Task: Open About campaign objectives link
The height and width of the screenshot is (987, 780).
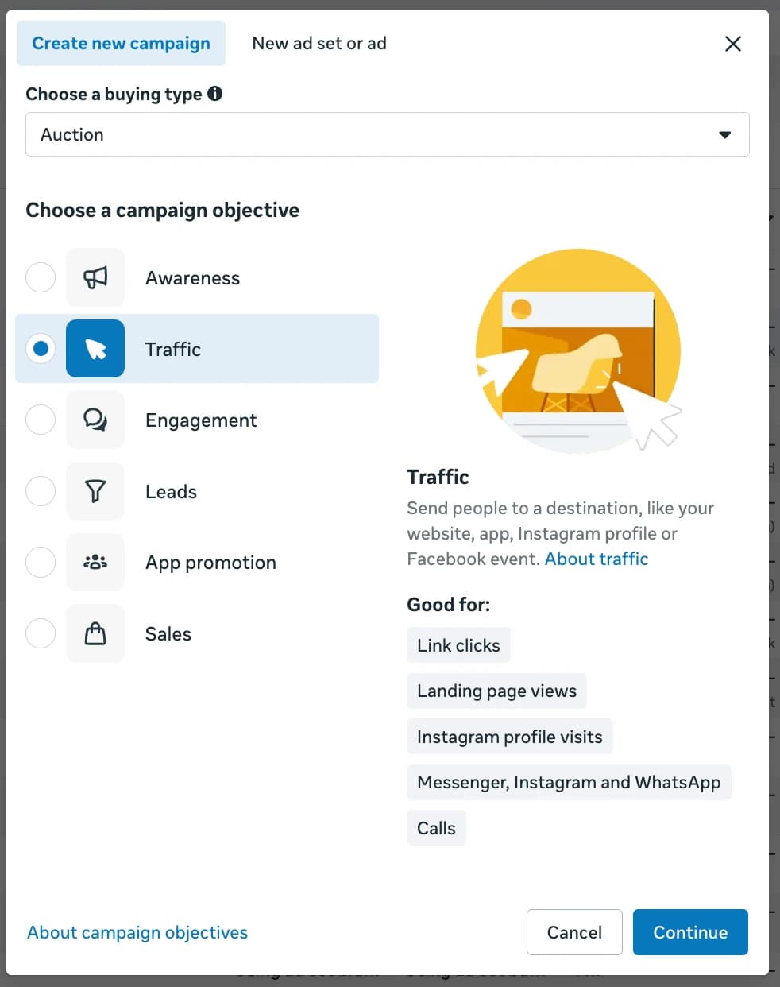Action: click(137, 932)
